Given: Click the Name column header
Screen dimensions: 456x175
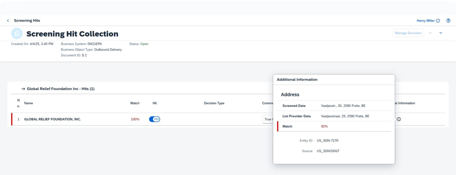Looking at the screenshot, I should click(28, 103).
